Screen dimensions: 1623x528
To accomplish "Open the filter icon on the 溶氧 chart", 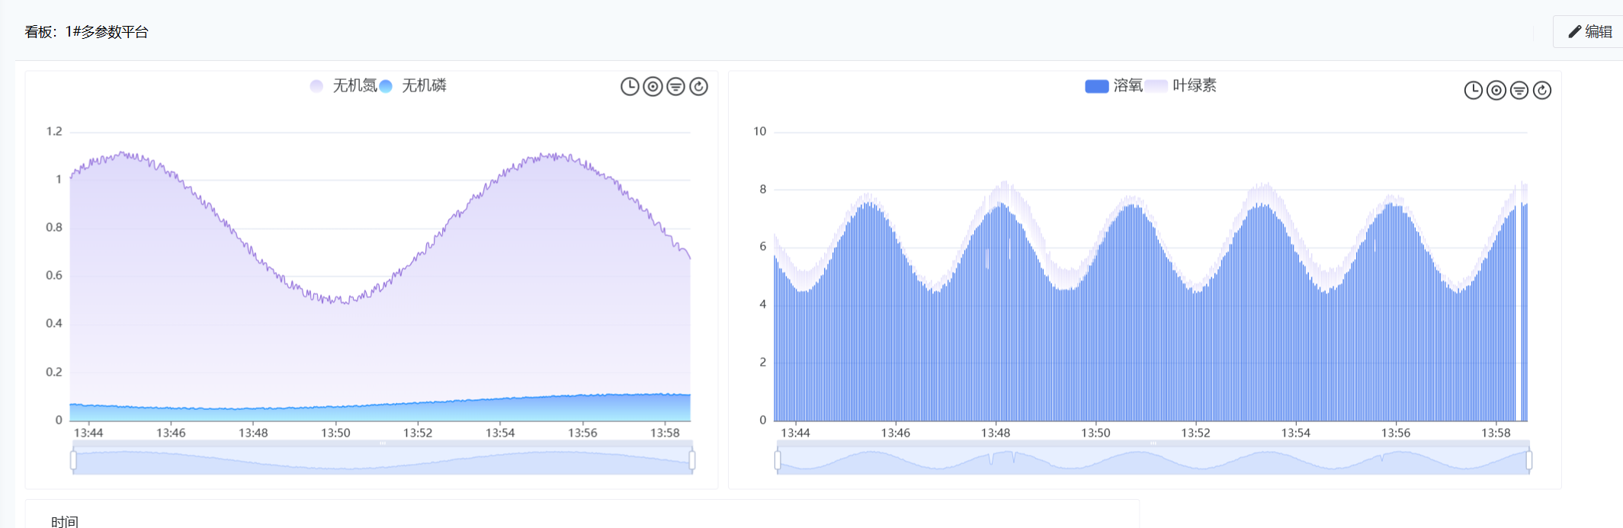I will (x=1519, y=91).
